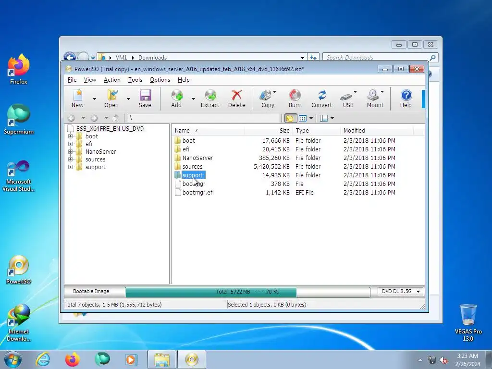Sort by the Name column header

[x=209, y=131]
